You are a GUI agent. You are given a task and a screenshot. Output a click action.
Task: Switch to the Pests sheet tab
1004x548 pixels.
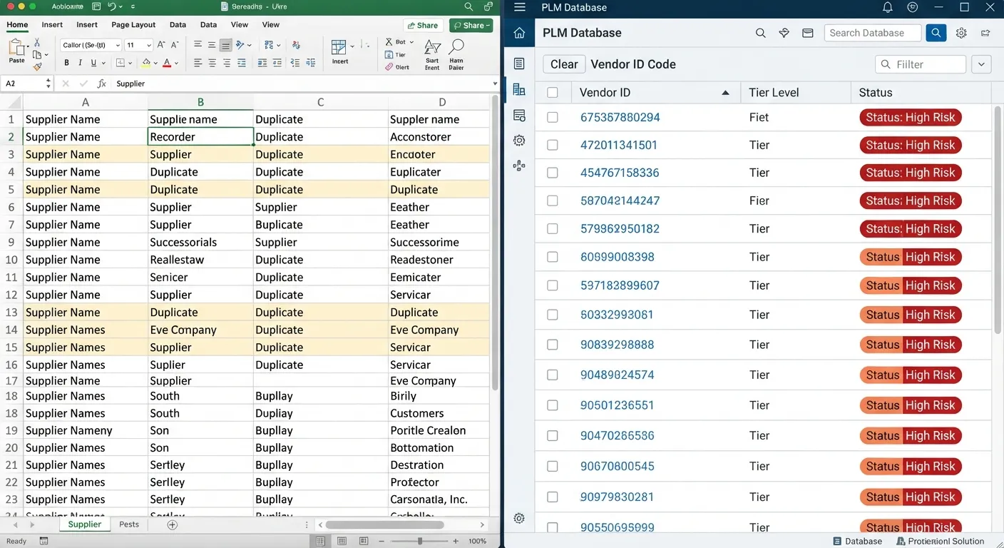[x=129, y=524]
